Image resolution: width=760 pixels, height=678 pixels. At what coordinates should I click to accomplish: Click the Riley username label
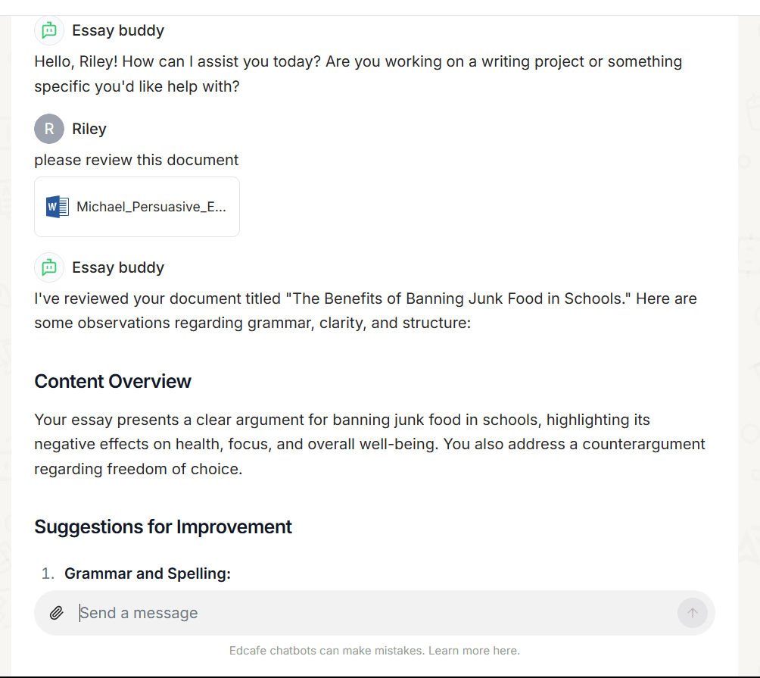point(89,129)
